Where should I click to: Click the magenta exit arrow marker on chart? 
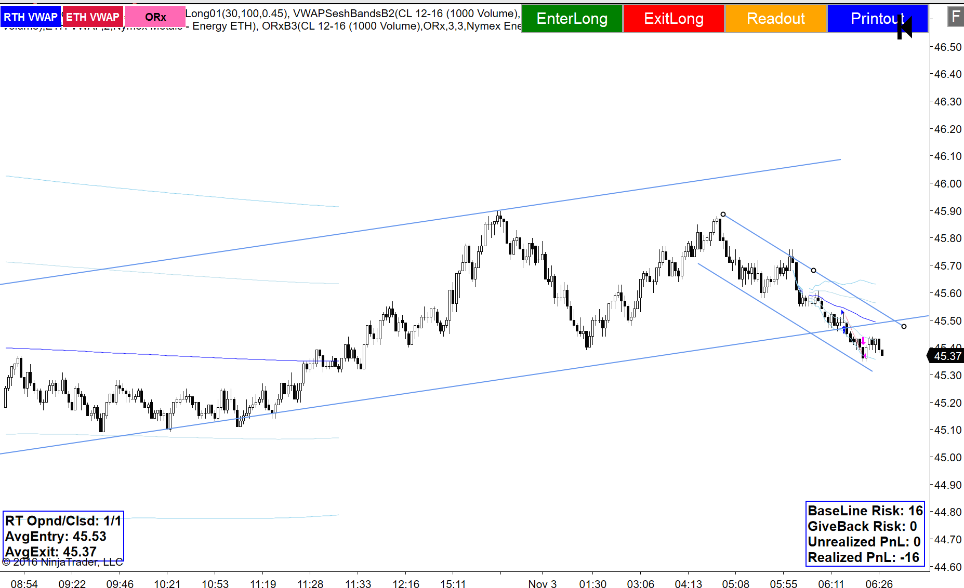[x=863, y=341]
